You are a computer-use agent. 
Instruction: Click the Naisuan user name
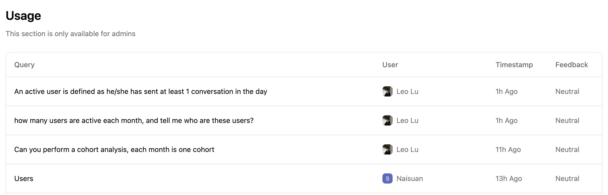pos(410,178)
